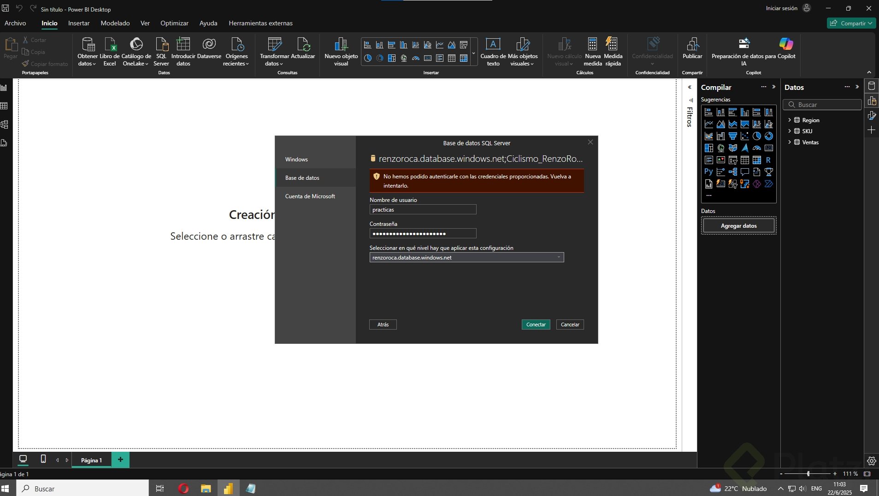Select Introducir datos icon
879x496 pixels.
pos(183,52)
